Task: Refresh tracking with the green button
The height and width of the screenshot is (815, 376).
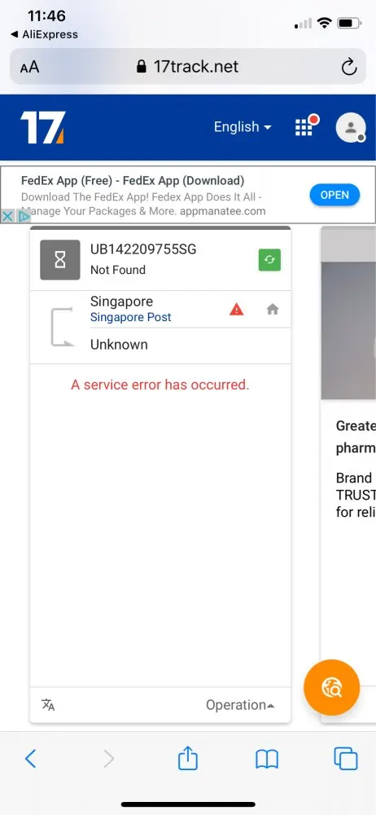Action: point(269,260)
